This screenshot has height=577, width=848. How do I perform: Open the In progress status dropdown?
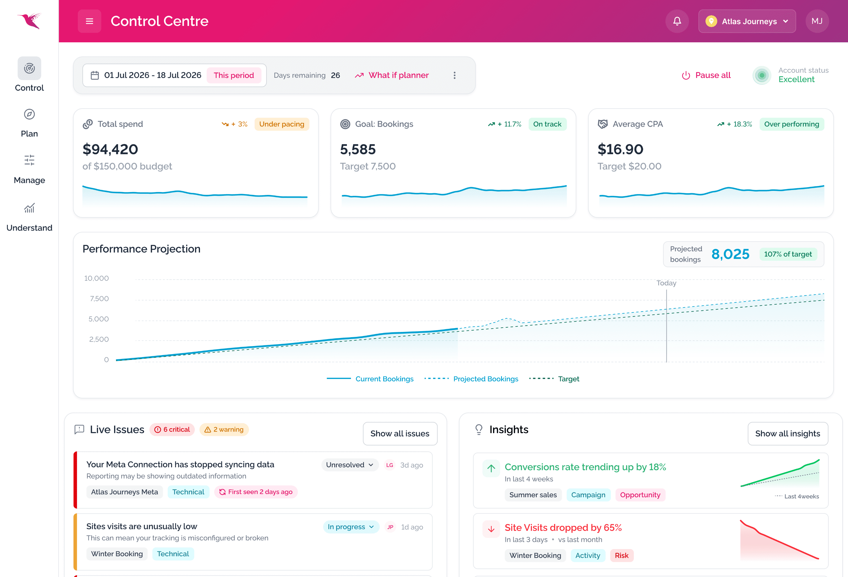coord(351,527)
